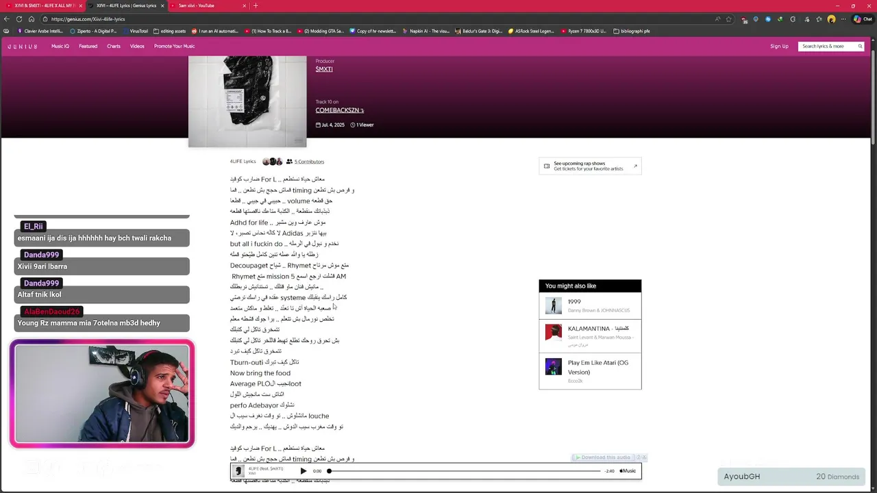Open Featured menu item
This screenshot has height=493, width=877.
[88, 47]
